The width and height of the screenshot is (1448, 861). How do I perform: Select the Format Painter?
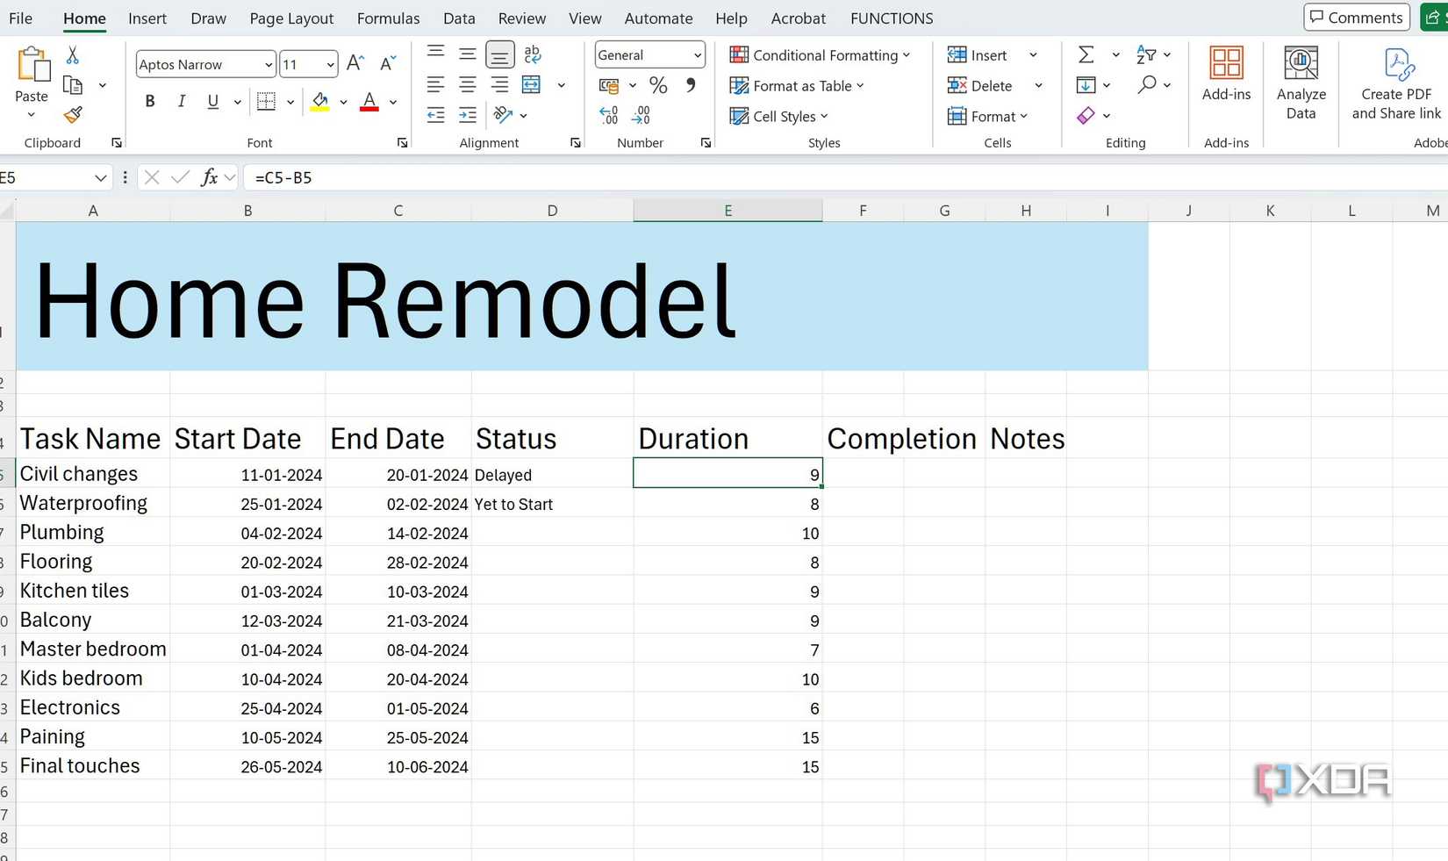(73, 115)
